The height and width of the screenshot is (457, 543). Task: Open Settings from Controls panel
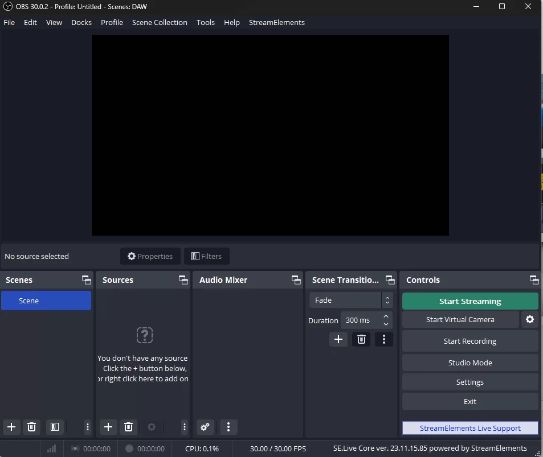pyautogui.click(x=470, y=382)
